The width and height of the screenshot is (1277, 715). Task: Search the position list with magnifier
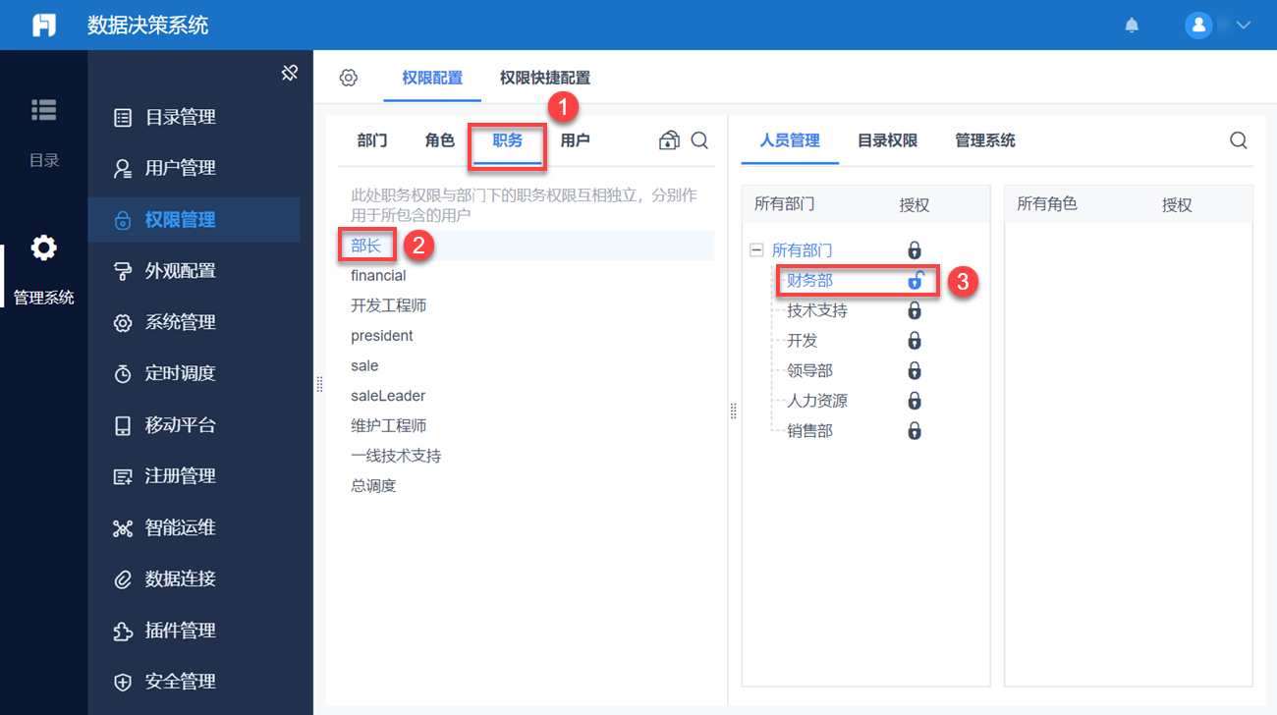(x=699, y=140)
